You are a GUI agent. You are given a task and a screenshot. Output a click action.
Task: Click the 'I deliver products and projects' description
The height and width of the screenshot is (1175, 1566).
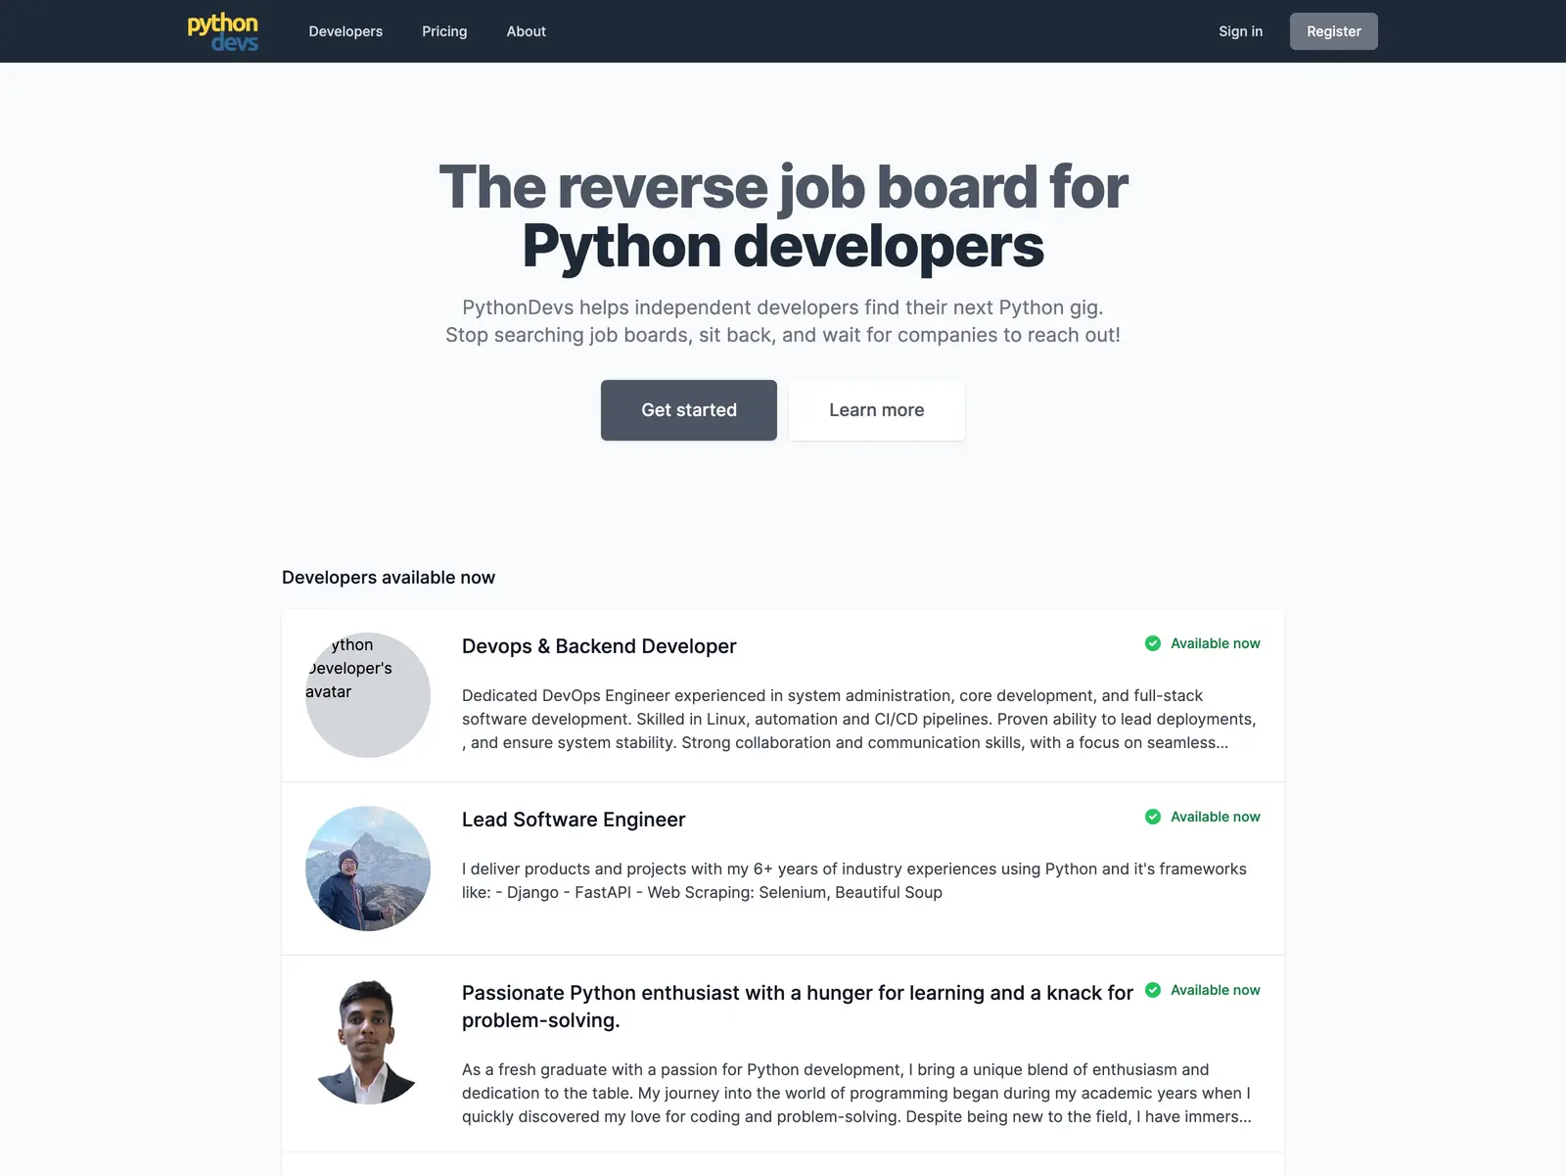pos(854,880)
